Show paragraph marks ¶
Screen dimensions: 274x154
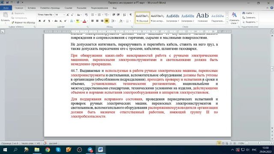click(131, 15)
